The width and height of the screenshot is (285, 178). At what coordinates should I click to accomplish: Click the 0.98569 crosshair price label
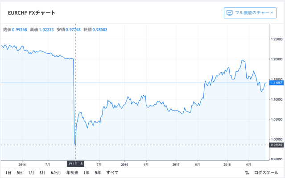[276, 145]
